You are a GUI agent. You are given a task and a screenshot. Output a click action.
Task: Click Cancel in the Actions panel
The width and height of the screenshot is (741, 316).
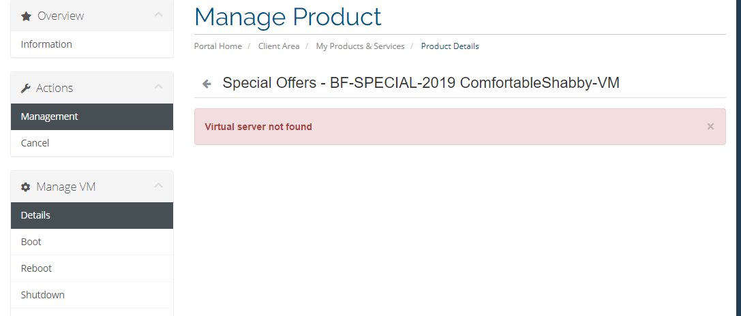35,143
